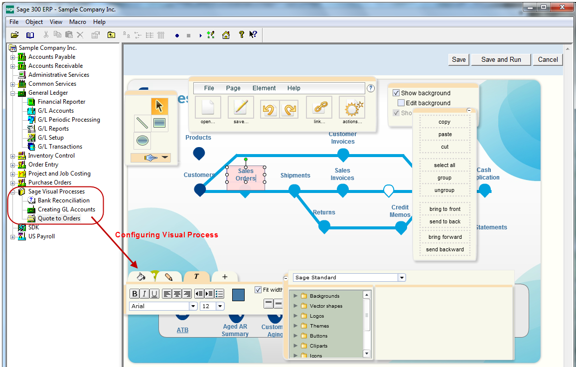Screen dimensions: 576x367
Task: Click the open folder toolbar icon
Action: [14, 35]
